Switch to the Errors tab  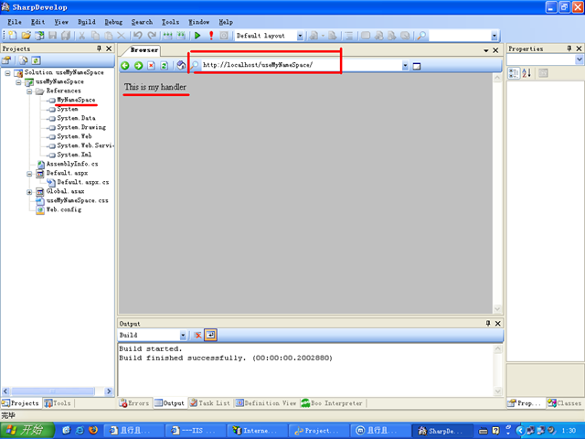[x=134, y=403]
